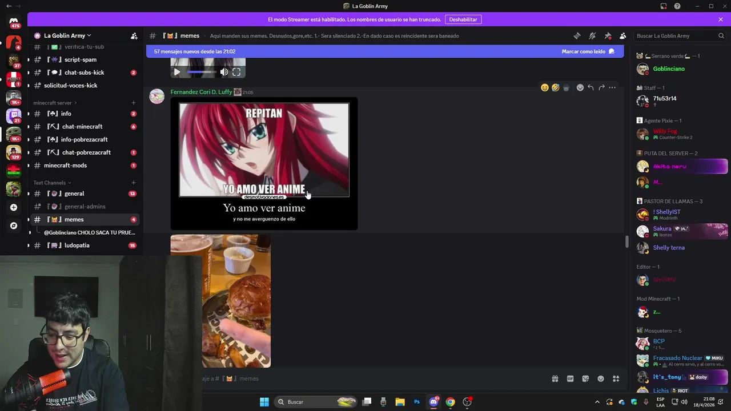Image resolution: width=731 pixels, height=411 pixels.
Task: React with grinning squint emoji on message
Action: [545, 87]
